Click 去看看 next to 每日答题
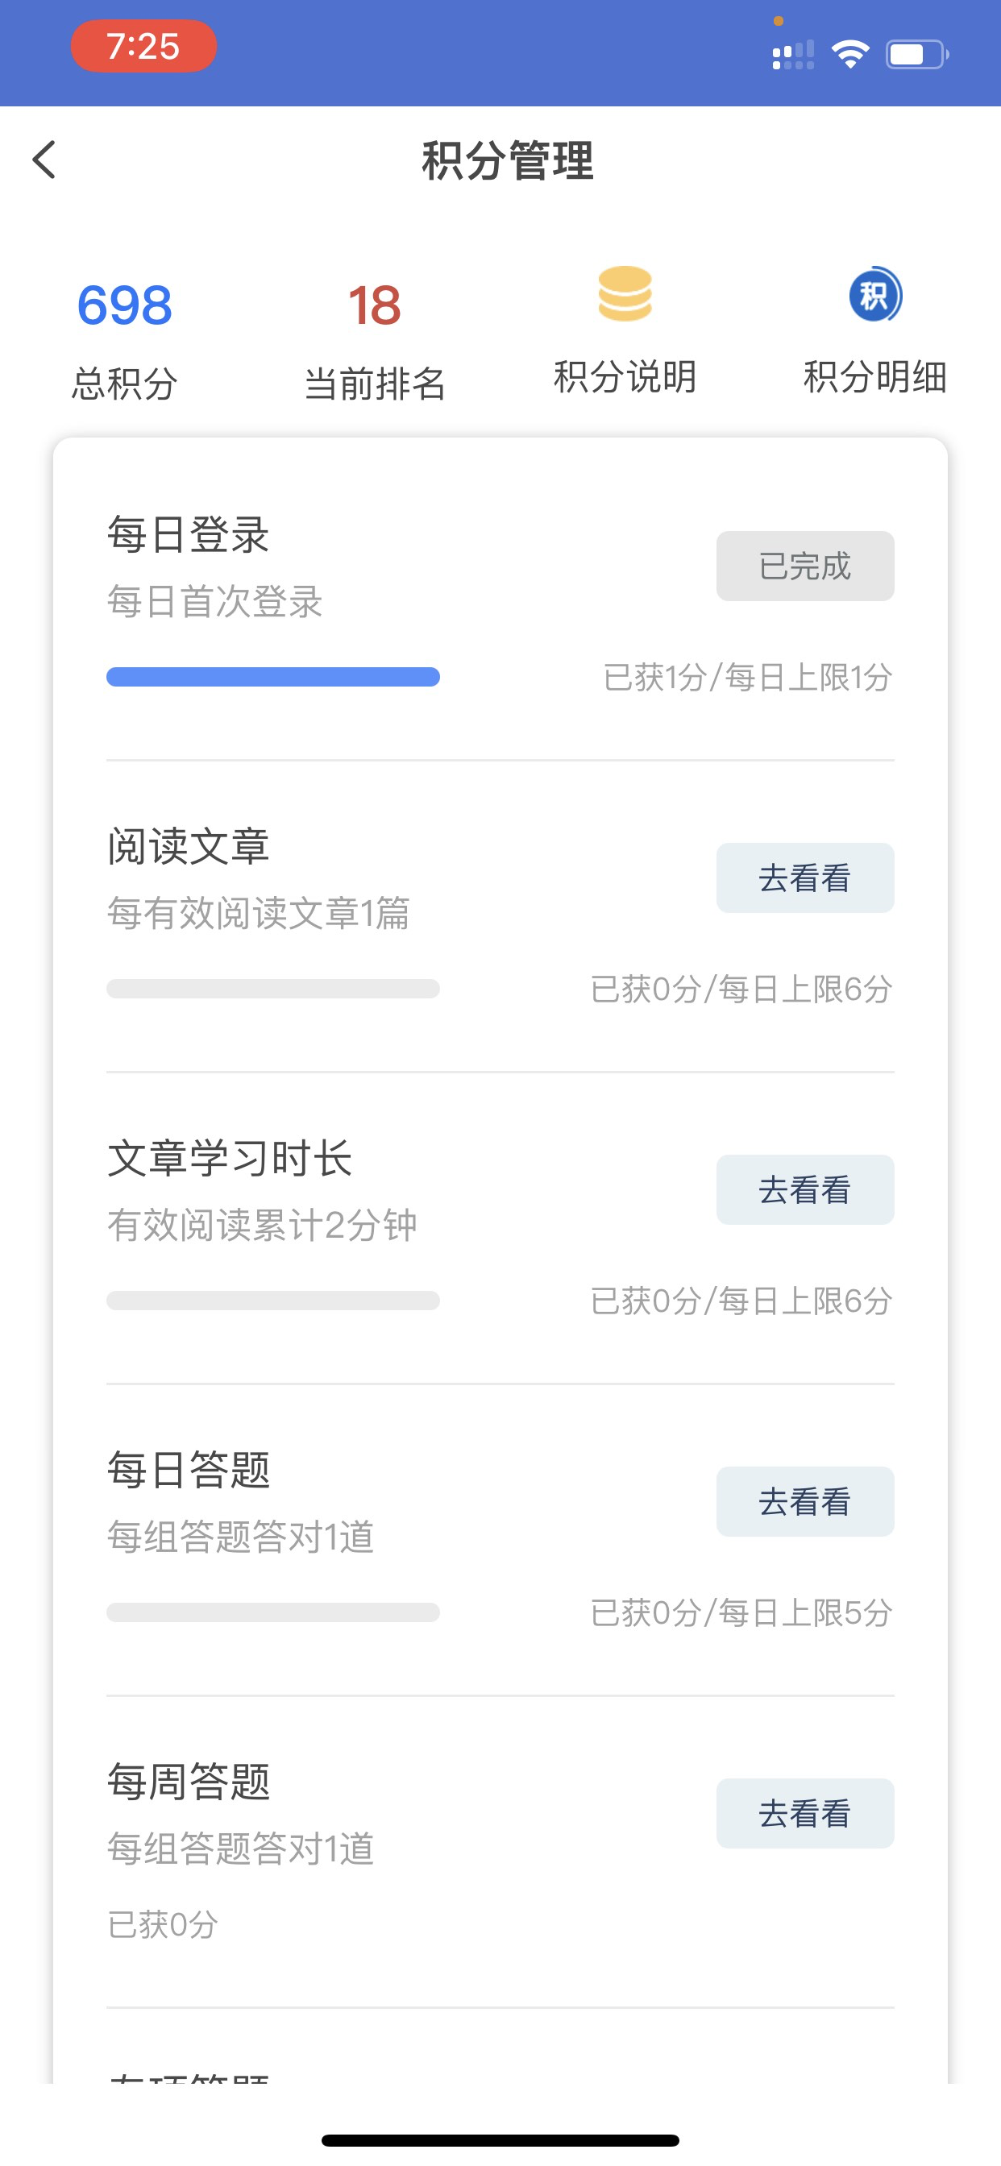Screen dimensions: 1001x2166 tap(805, 1502)
